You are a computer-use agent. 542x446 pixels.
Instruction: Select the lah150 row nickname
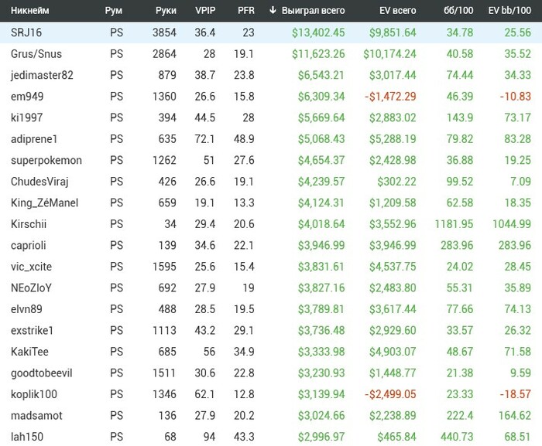point(26,437)
